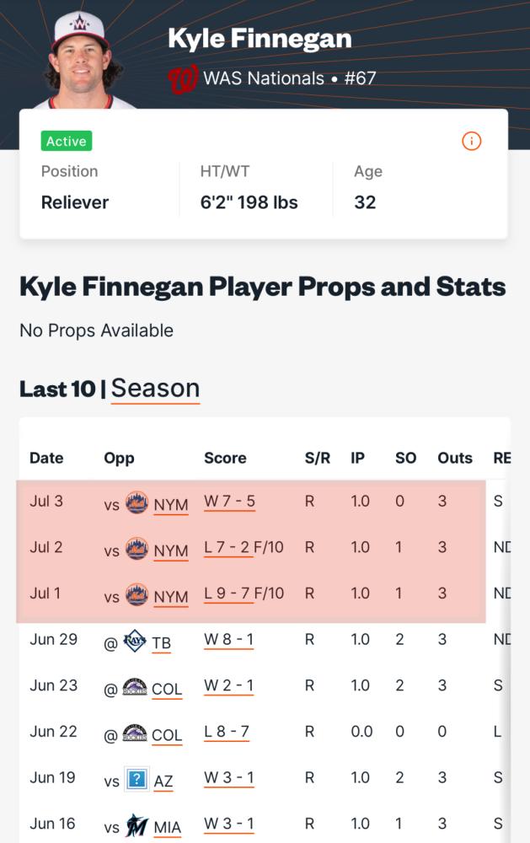Open the W 8 - 1 score link
530x843 pixels.
228,640
